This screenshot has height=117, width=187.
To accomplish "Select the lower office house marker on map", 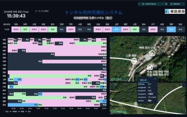I will coord(150,67).
